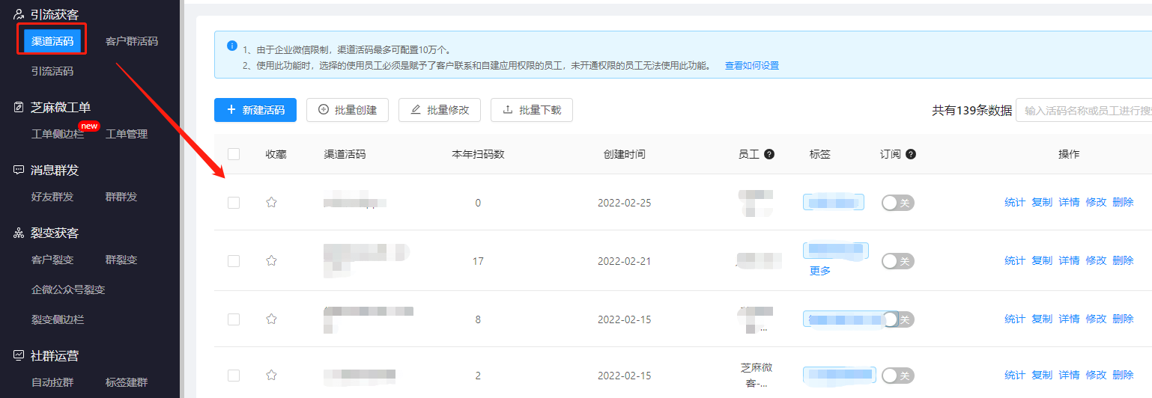Click the search field for code name or employee
Image resolution: width=1152 pixels, height=398 pixels.
[x=1084, y=110]
